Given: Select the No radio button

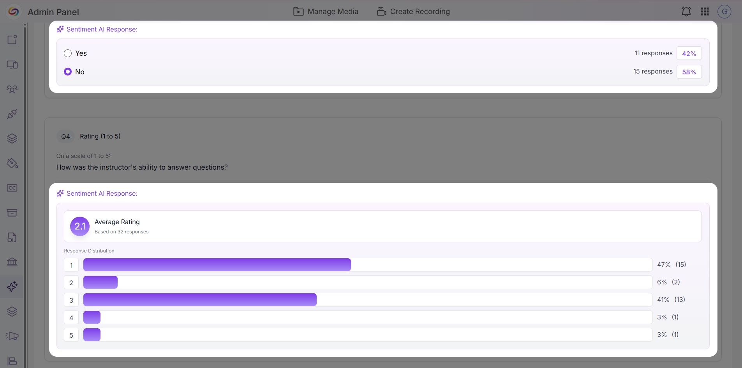Looking at the screenshot, I should click(68, 72).
